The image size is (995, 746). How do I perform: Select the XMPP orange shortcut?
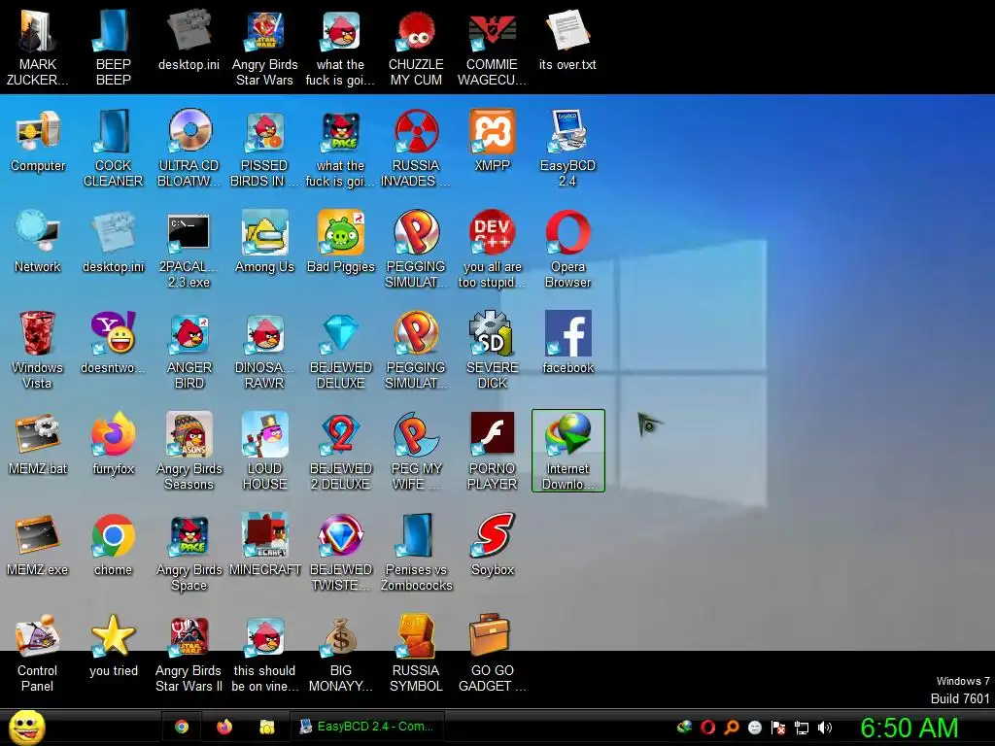[492, 141]
